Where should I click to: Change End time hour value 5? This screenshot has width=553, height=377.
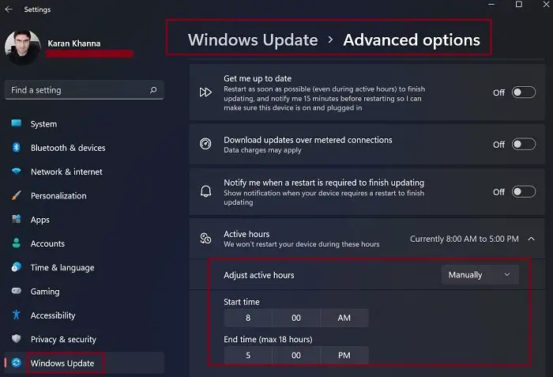click(248, 356)
